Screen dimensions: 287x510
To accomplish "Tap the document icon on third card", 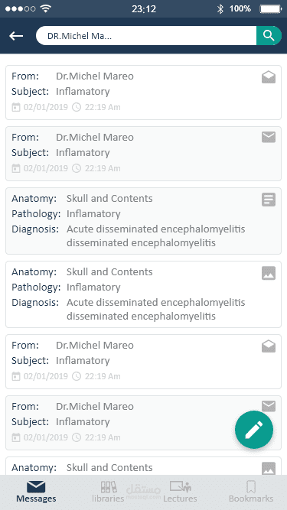I will pos(269,200).
